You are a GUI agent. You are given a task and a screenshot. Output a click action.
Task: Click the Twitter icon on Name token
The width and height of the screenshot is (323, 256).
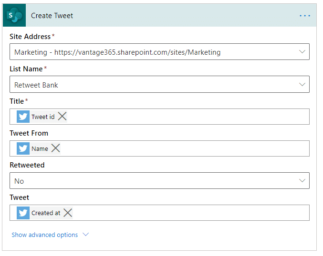(23, 148)
